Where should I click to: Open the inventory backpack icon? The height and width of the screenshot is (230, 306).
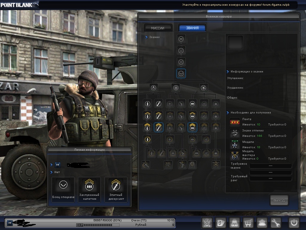click(x=234, y=223)
